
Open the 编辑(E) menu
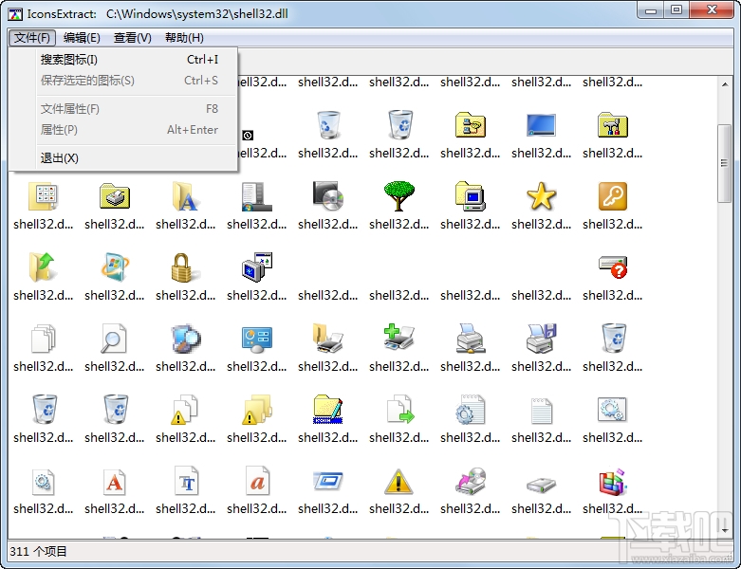coord(82,38)
